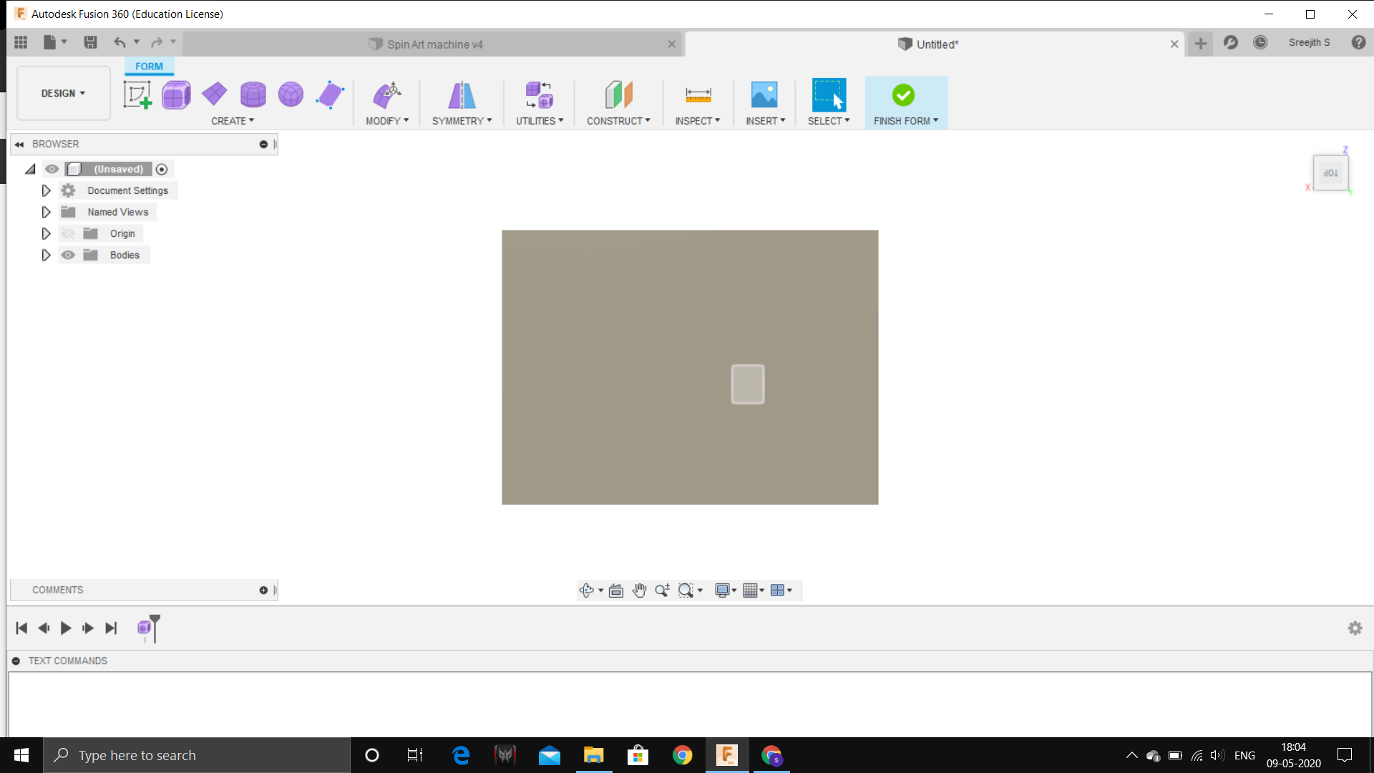1374x773 pixels.
Task: Switch to Spin Art machine v4 tab
Action: tap(434, 44)
